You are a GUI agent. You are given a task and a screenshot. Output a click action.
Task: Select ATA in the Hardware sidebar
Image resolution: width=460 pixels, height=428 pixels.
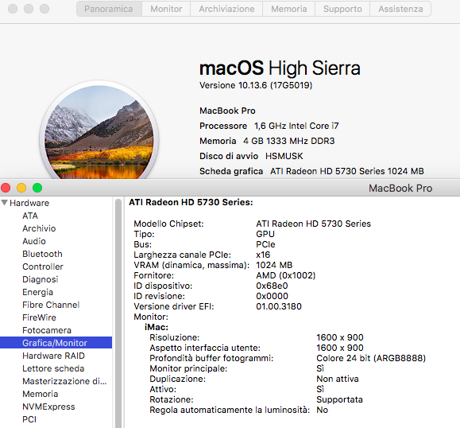(x=30, y=216)
